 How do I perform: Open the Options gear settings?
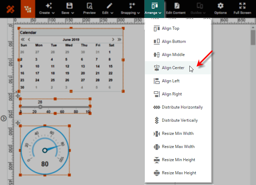click(x=220, y=8)
